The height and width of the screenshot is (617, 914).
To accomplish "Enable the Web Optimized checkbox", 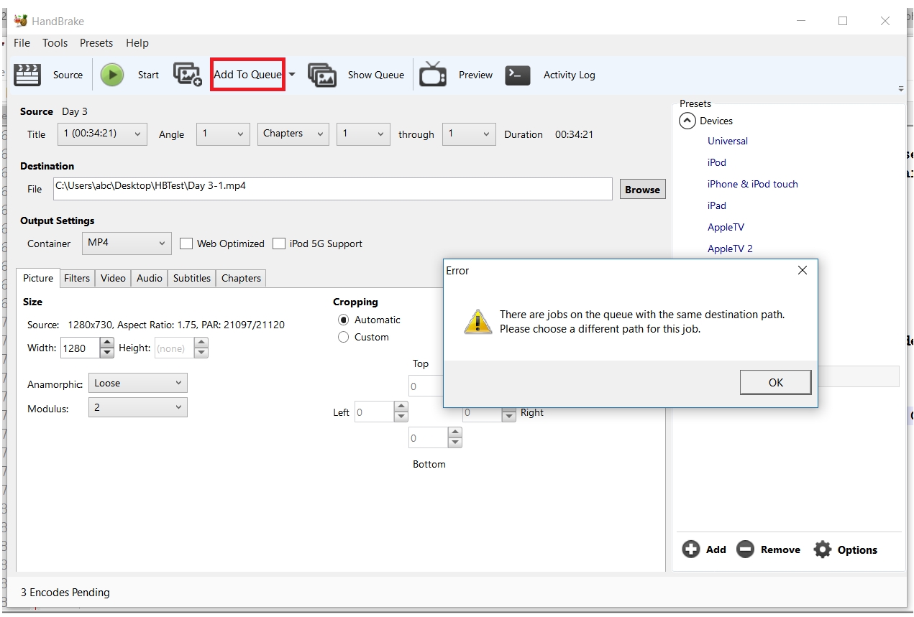I will pos(186,243).
